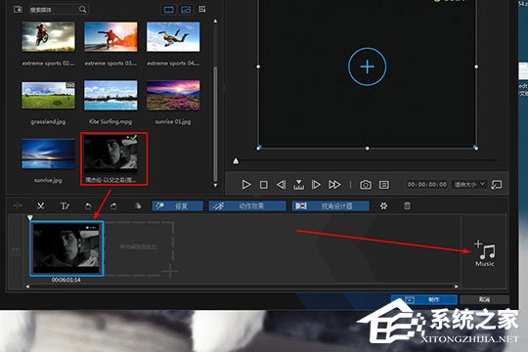528x352 pixels.
Task: Click the Kite Surfing.mpg file name
Action: [110, 121]
